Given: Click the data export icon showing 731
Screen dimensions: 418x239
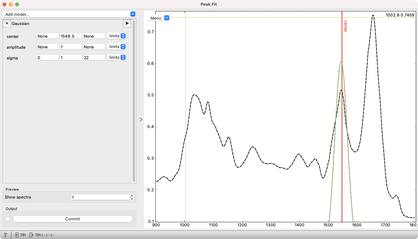Looking at the screenshot, I should point(31,235).
